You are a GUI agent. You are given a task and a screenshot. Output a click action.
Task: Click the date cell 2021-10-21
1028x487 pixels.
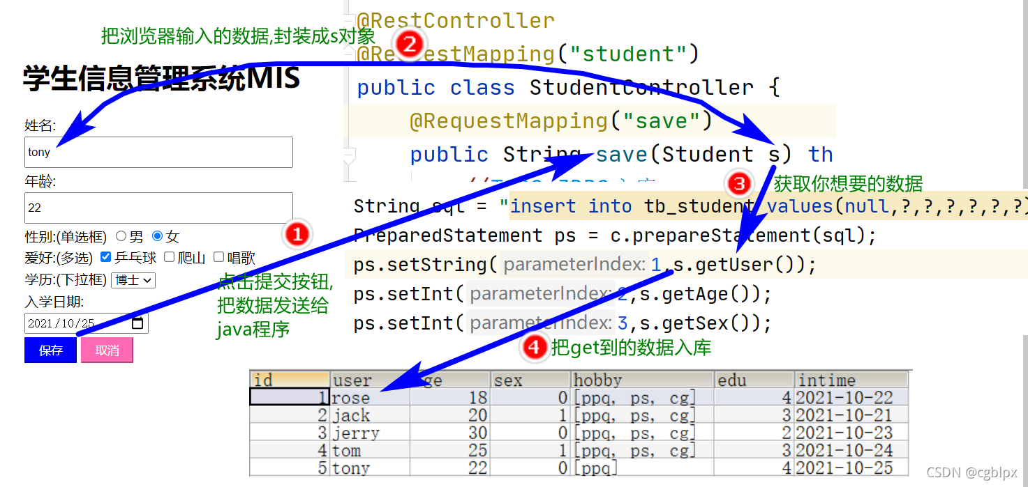[x=851, y=415]
